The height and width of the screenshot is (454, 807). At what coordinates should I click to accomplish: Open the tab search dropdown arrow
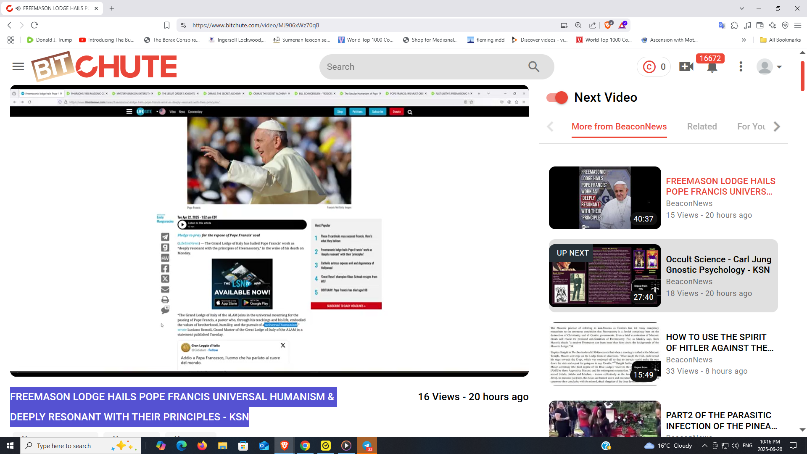pyautogui.click(x=742, y=8)
